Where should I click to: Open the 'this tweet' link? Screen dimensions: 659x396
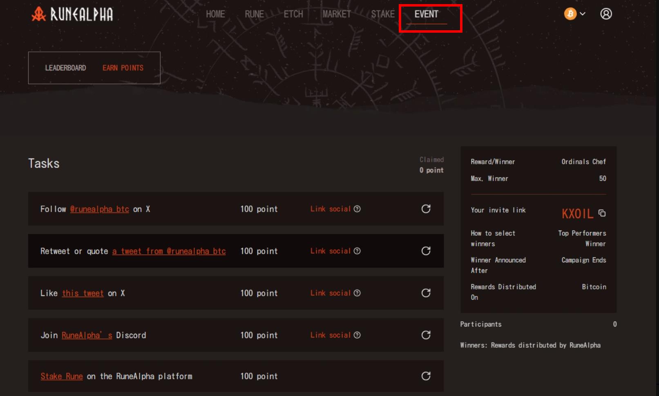(x=83, y=293)
